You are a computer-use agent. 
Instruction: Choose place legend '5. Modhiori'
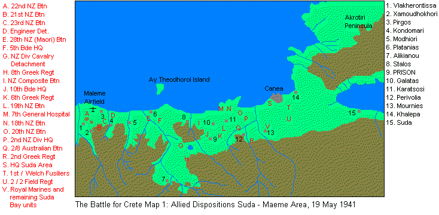tap(402, 39)
